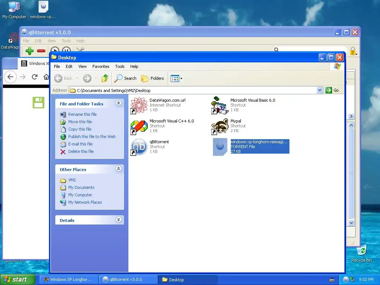Click the Back arrow in Explorer toolbar
Viewport: 380px width, 285px height.
point(58,78)
